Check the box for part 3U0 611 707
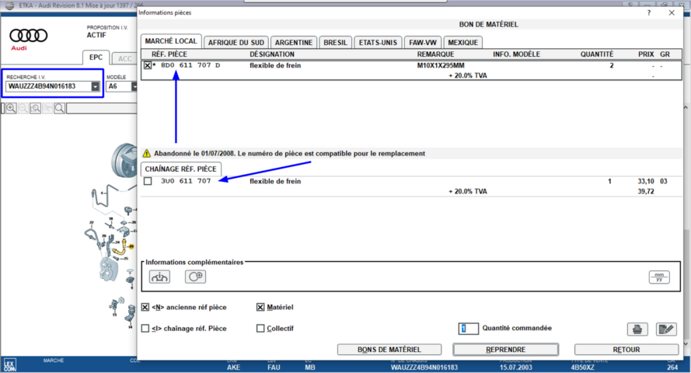Image resolution: width=691 pixels, height=373 pixels. point(148,181)
